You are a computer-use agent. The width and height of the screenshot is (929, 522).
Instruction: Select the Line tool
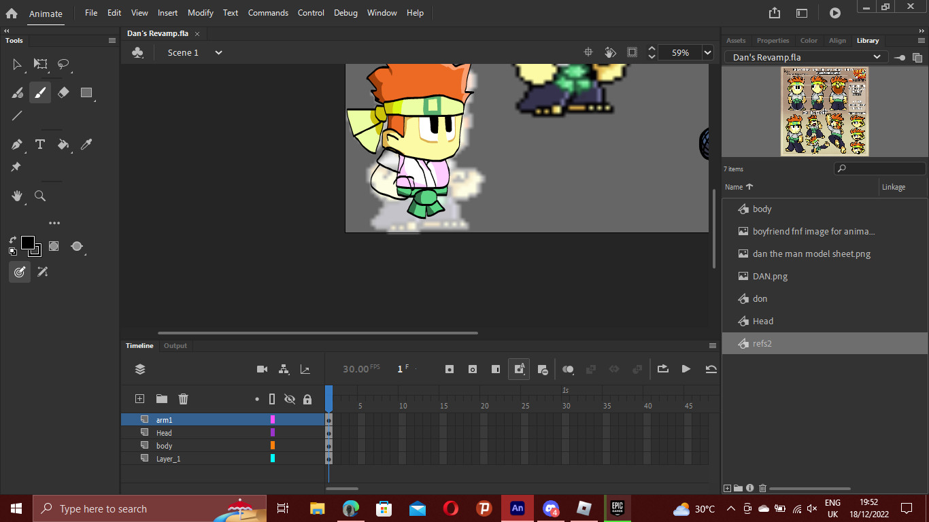click(x=17, y=116)
